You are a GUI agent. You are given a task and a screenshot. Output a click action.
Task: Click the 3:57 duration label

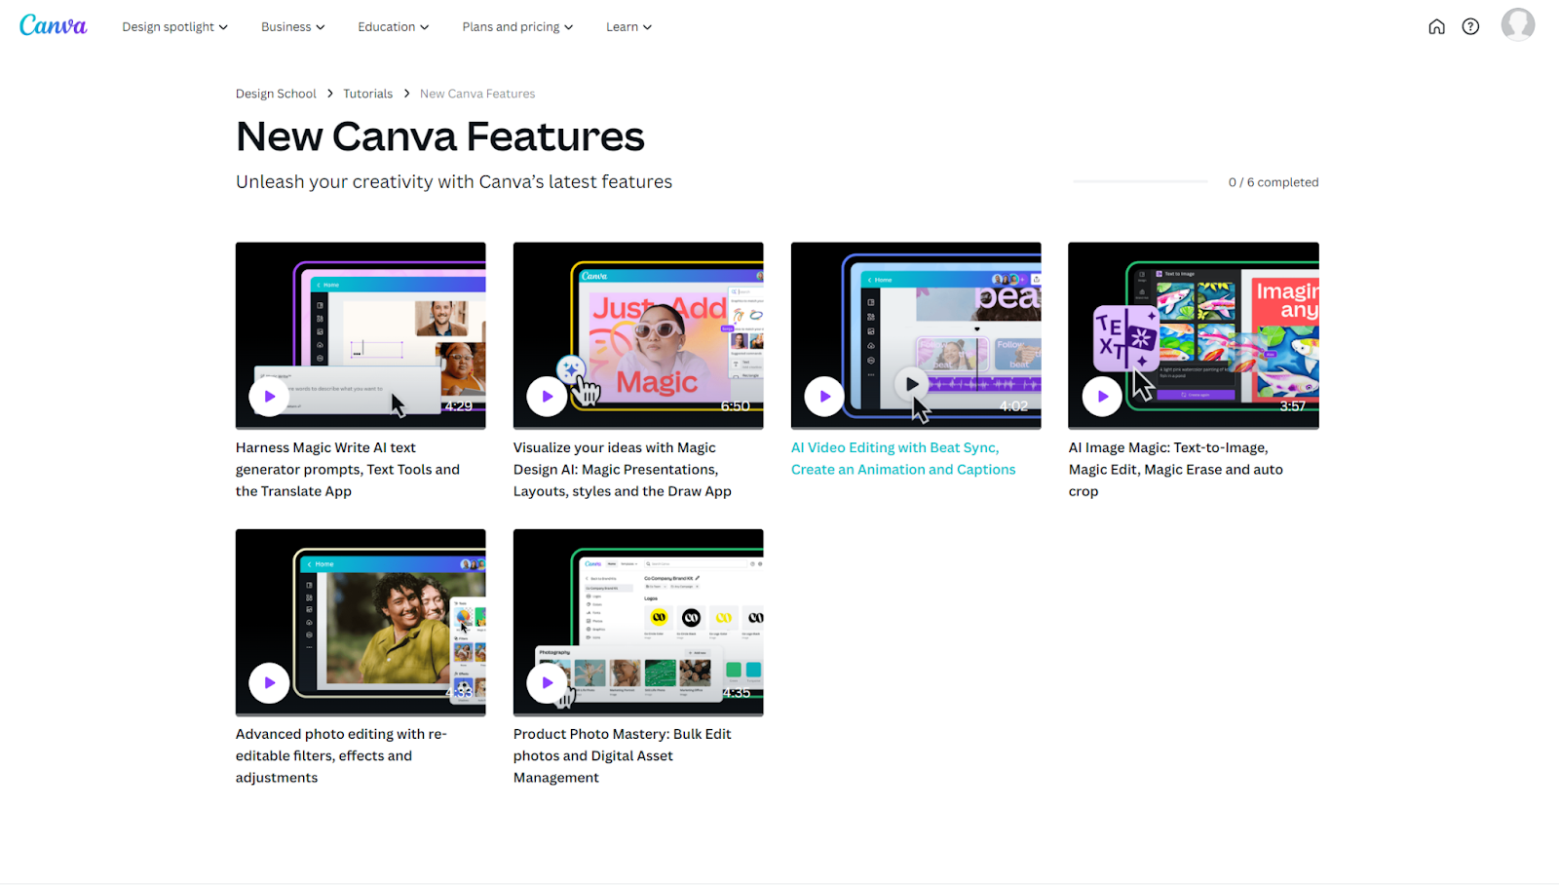(1292, 406)
